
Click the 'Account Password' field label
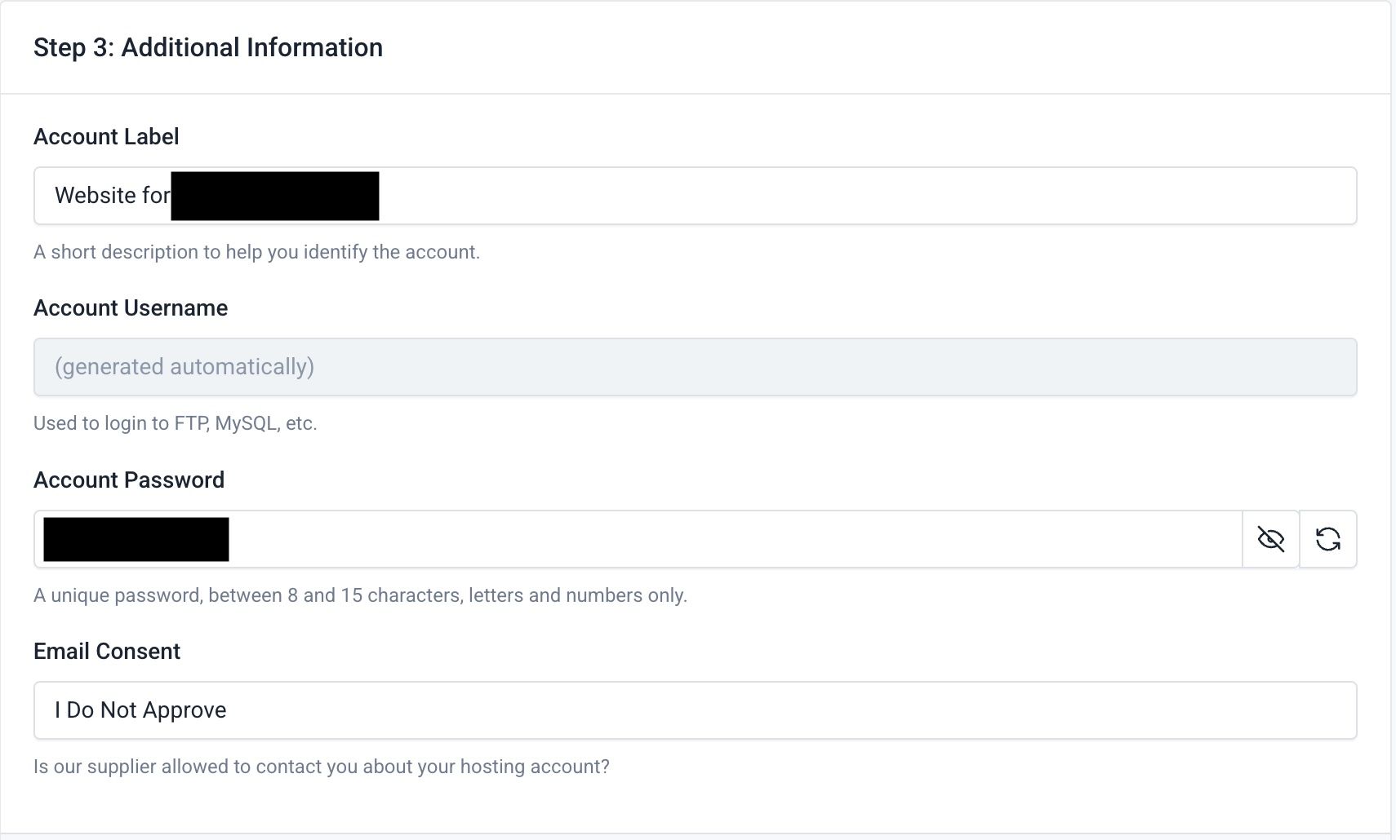[x=129, y=480]
